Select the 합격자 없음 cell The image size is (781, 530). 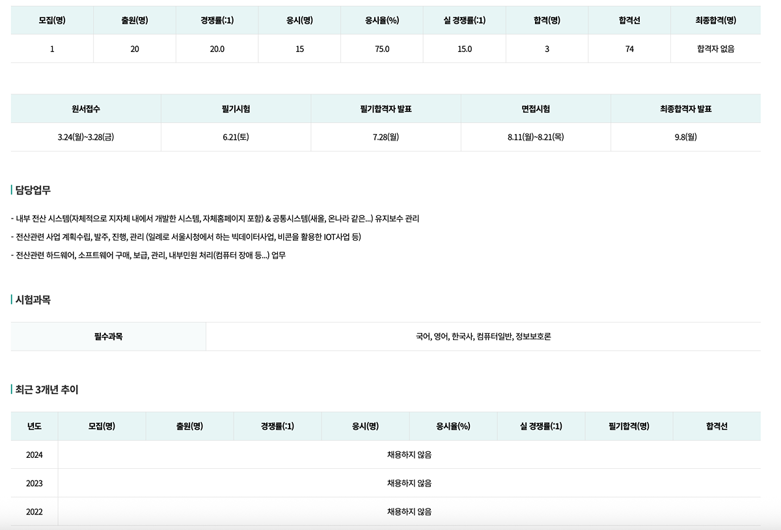[x=715, y=49]
